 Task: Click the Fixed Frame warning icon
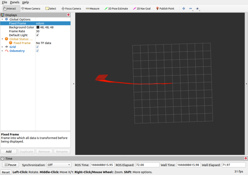click(x=11, y=43)
